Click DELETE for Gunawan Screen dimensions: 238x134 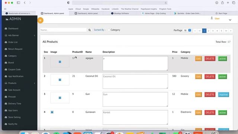(x=210, y=112)
